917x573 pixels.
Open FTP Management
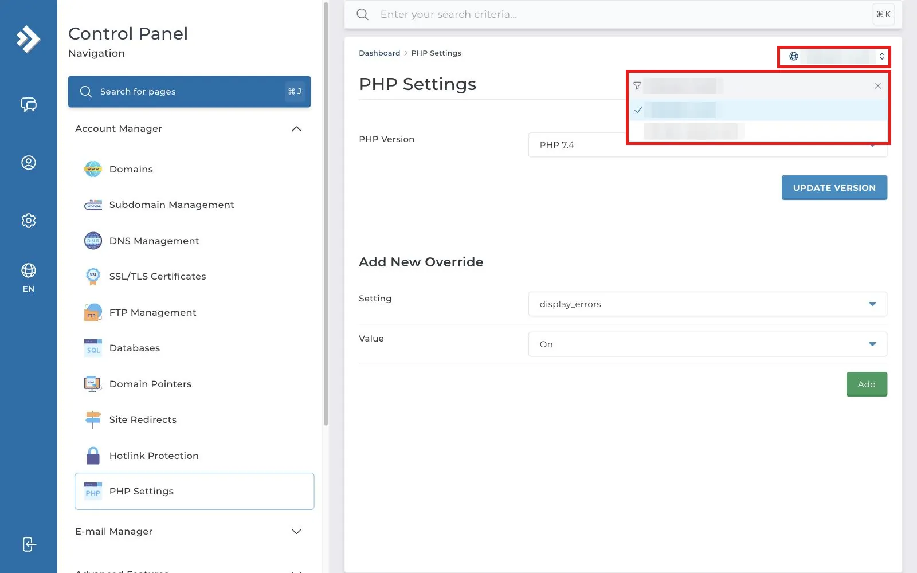click(194, 312)
